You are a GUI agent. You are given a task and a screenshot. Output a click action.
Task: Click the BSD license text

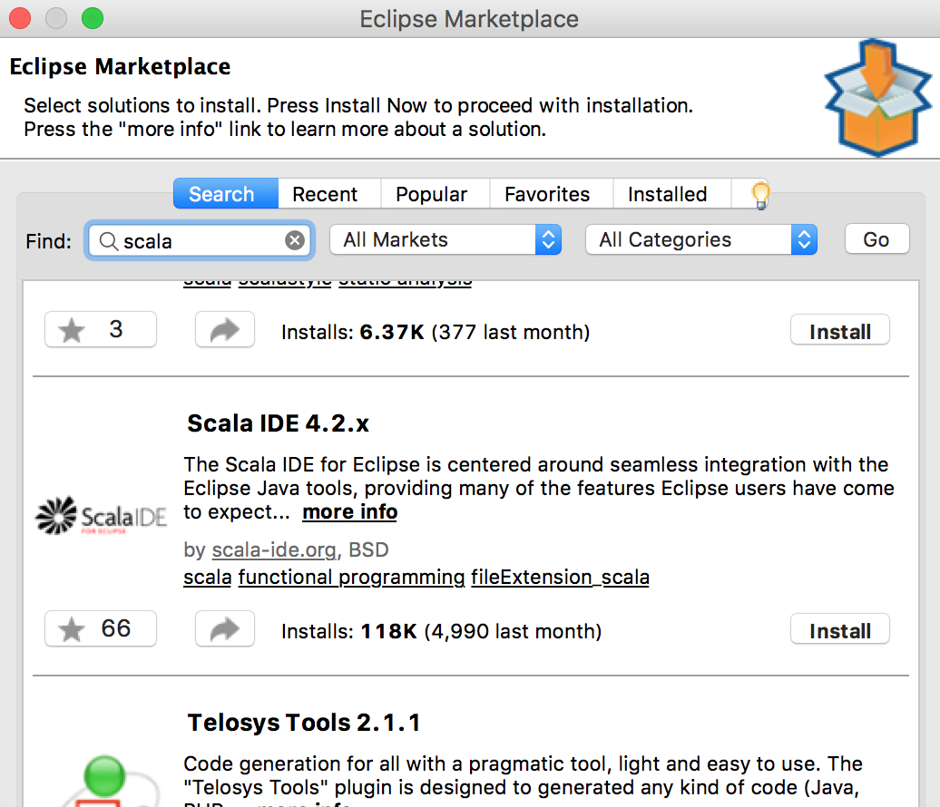point(368,549)
